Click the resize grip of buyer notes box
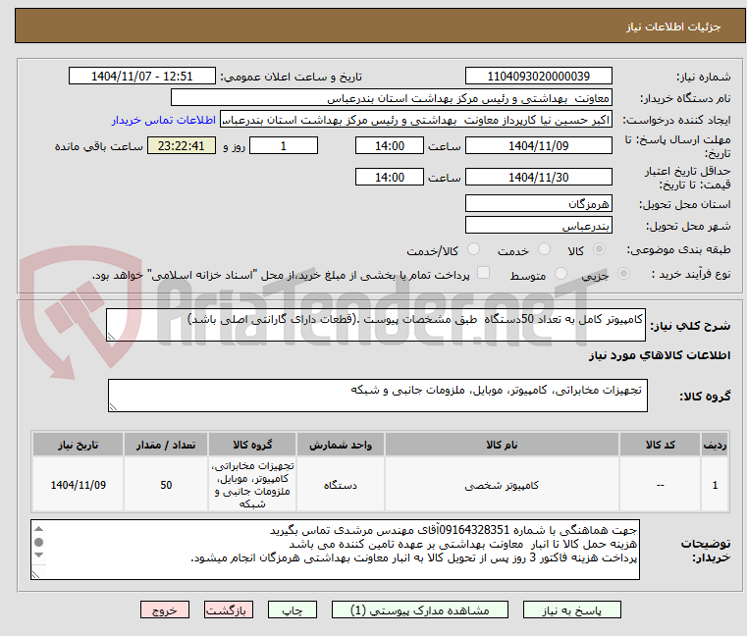The height and width of the screenshot is (636, 747). [x=36, y=574]
